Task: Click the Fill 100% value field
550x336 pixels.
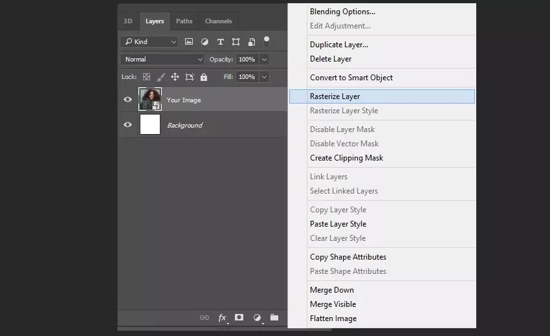Action: [x=247, y=77]
